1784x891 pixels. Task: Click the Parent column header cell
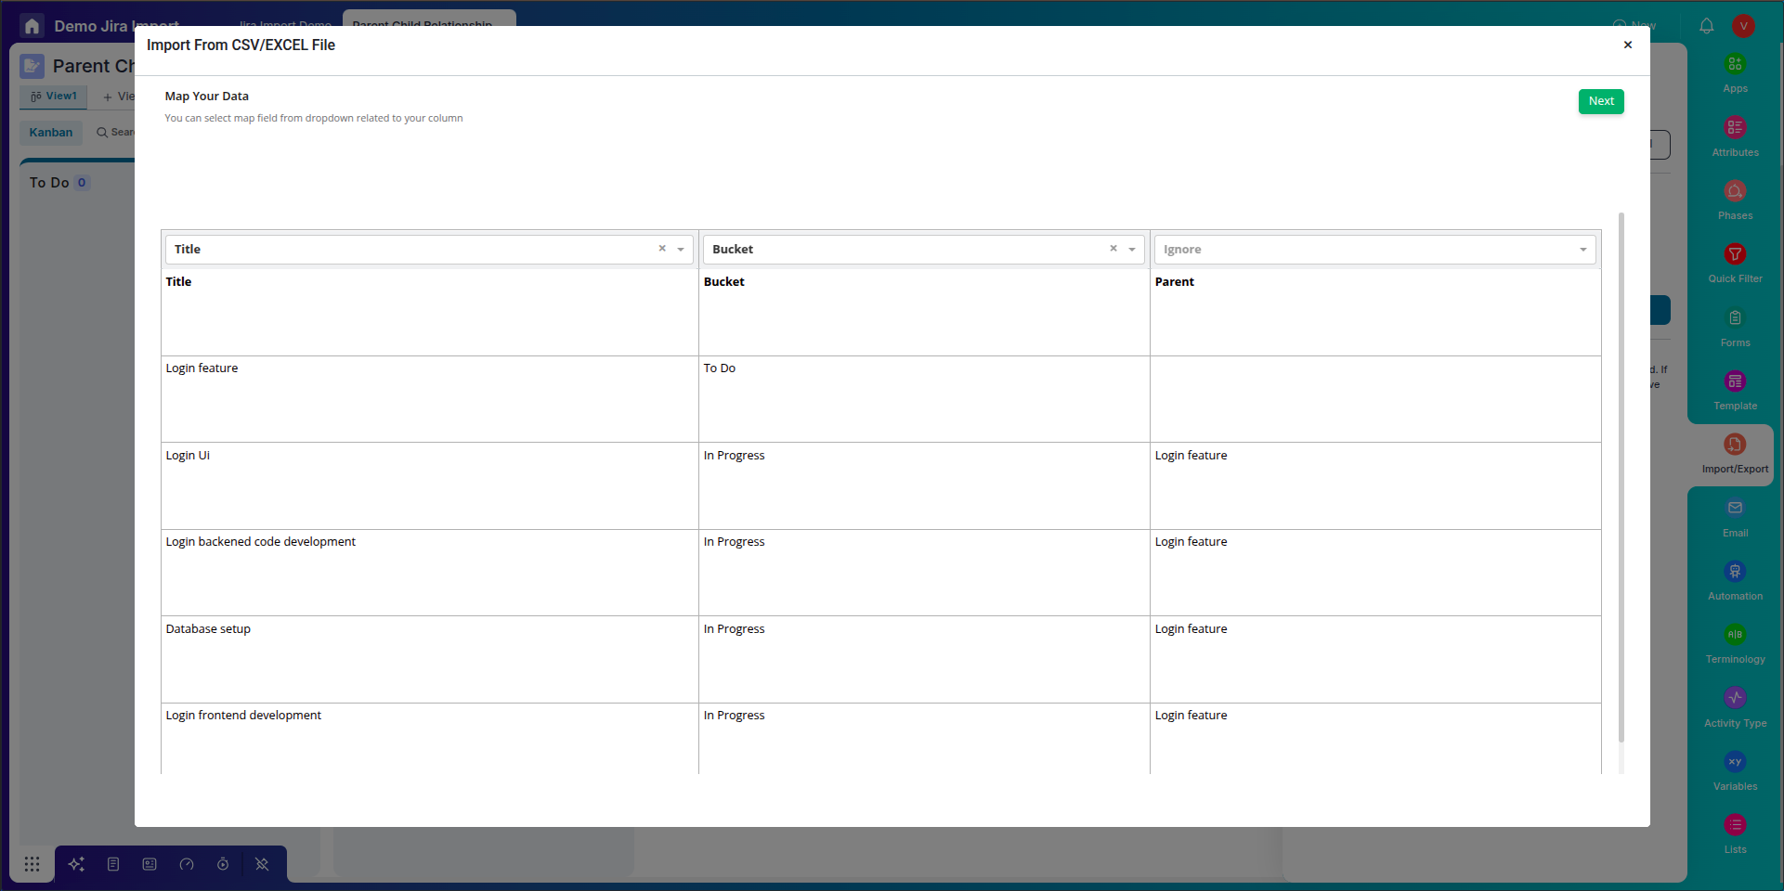(1375, 313)
